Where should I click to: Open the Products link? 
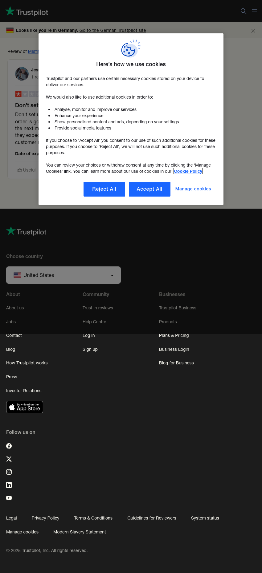click(x=168, y=322)
